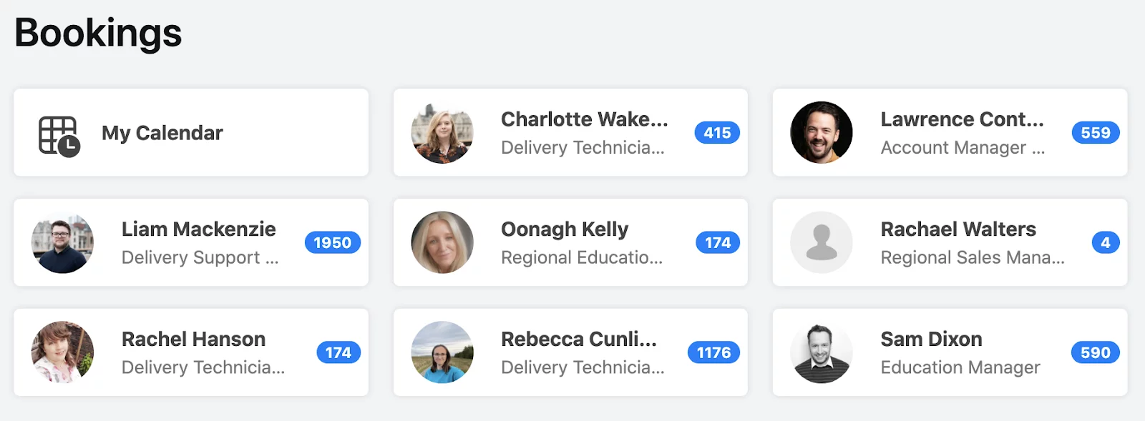Click Rachael Walters' placeholder avatar icon
Screen dimensions: 1145x421
coord(822,242)
